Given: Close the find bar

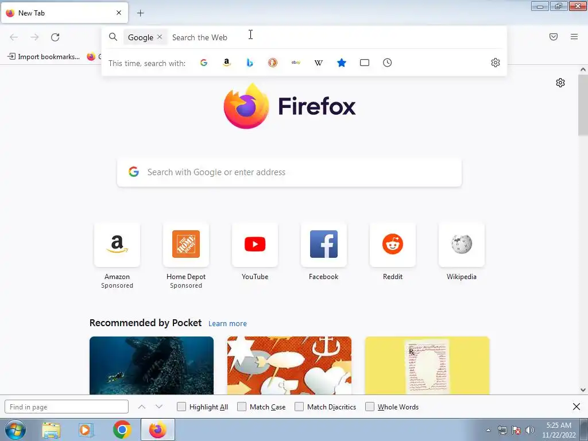Looking at the screenshot, I should tap(577, 407).
